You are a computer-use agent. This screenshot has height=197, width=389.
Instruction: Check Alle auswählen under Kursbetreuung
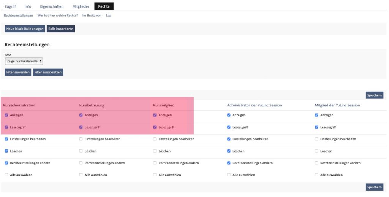[81, 175]
